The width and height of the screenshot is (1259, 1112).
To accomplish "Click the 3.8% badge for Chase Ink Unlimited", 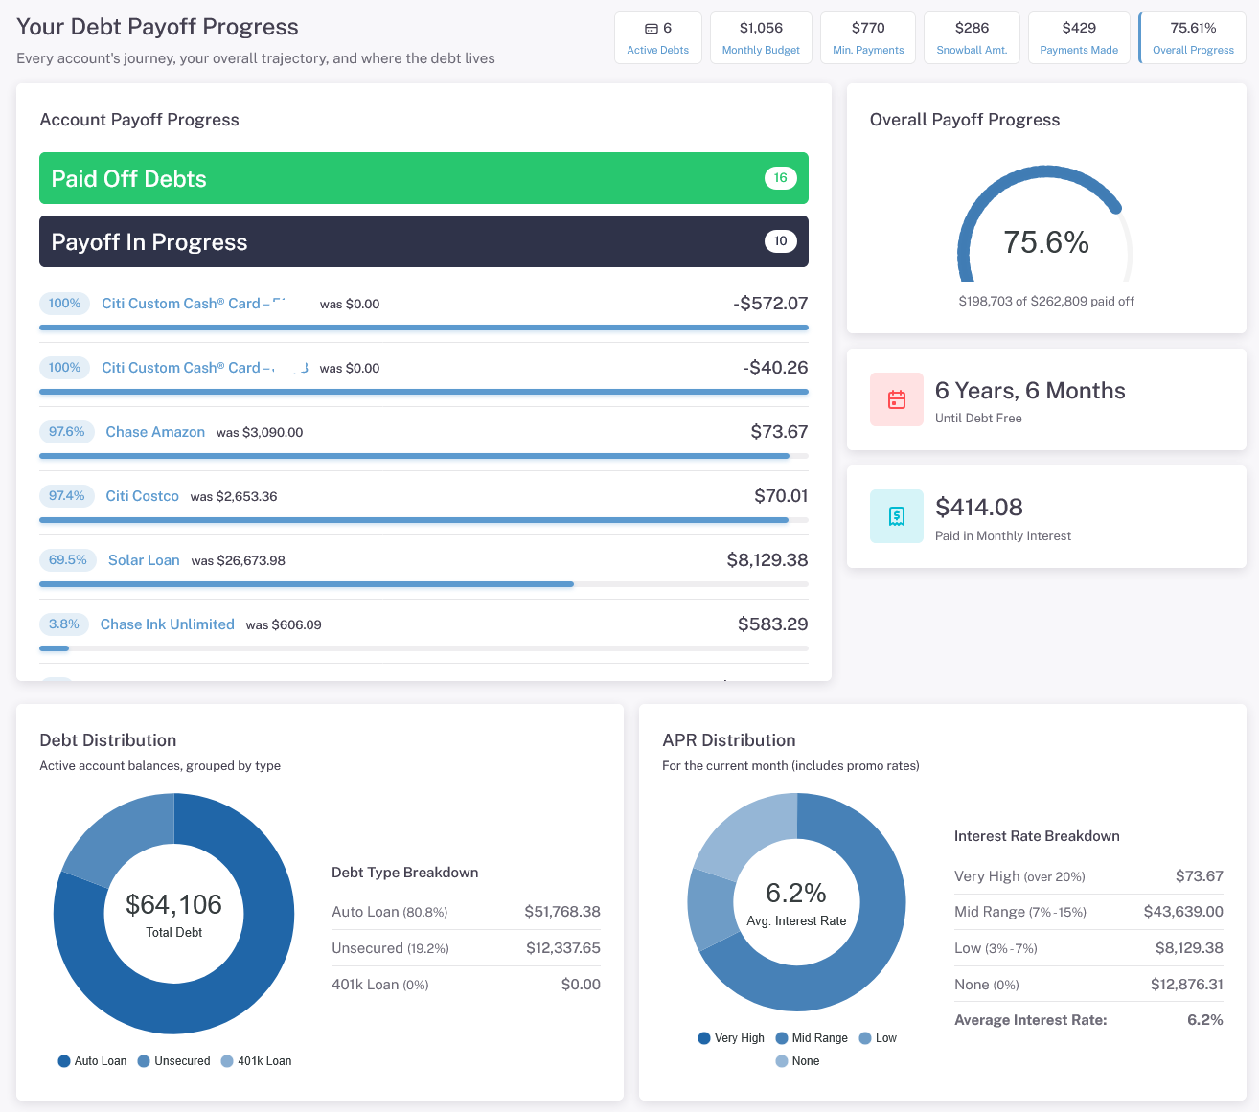I will [64, 624].
